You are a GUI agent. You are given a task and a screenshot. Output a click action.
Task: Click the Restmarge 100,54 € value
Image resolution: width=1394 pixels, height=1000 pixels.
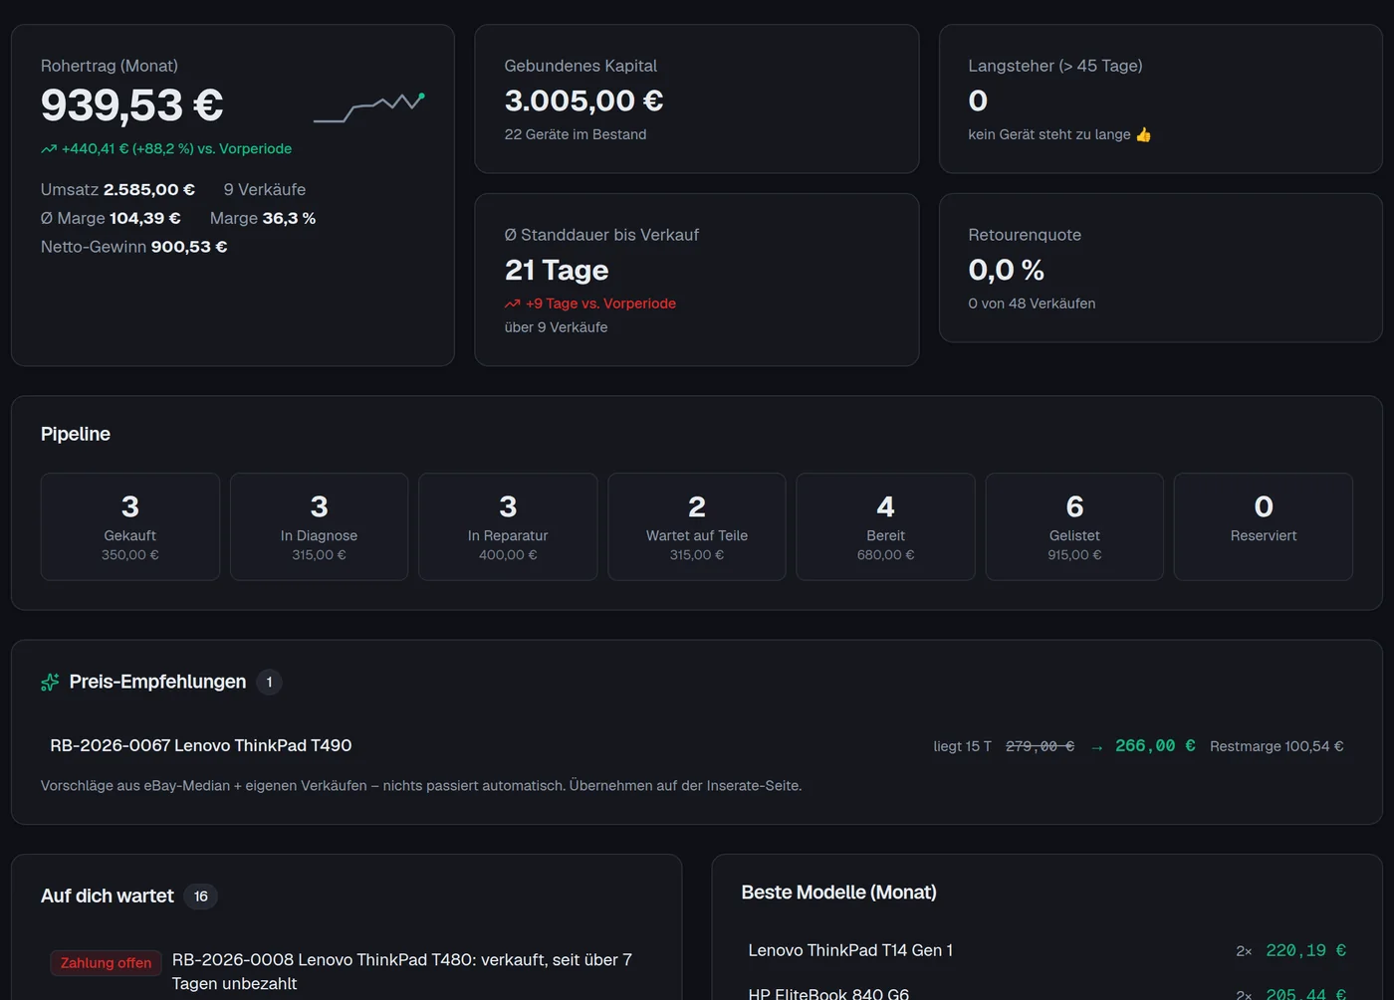pyautogui.click(x=1277, y=746)
